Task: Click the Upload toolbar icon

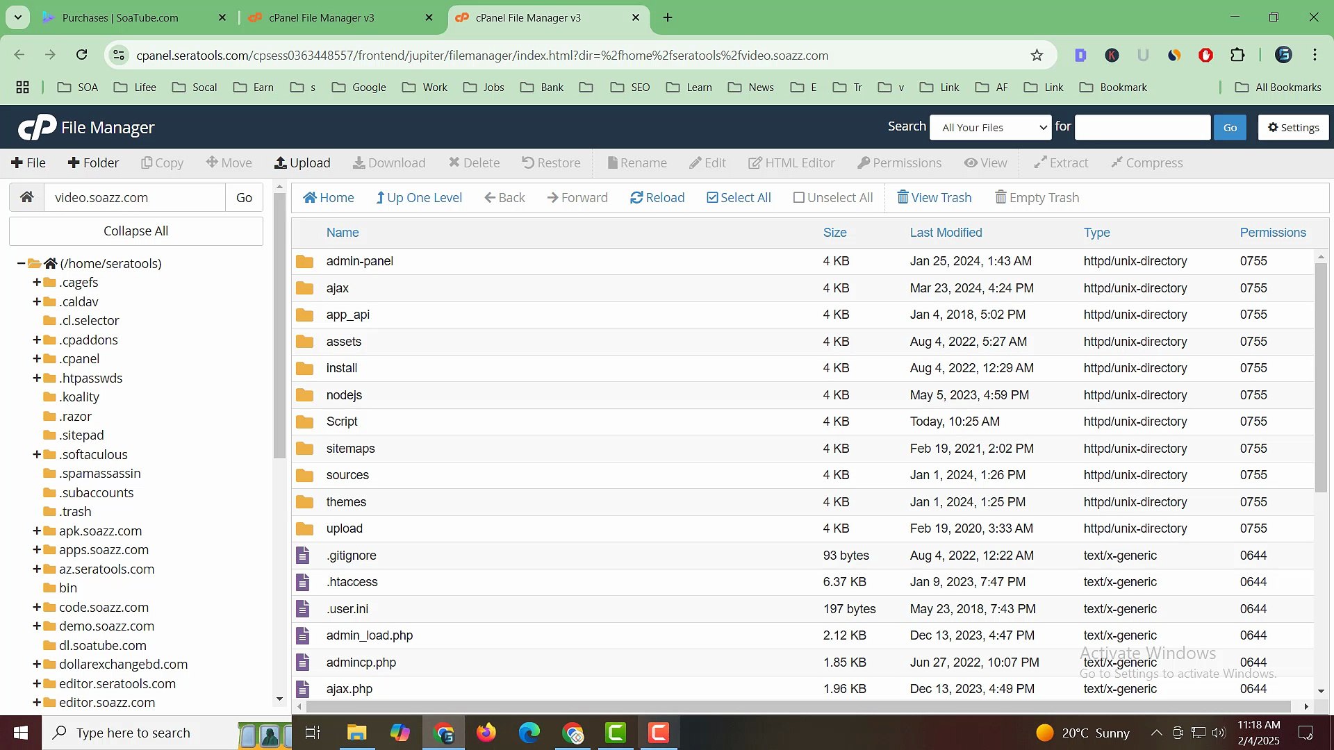Action: pyautogui.click(x=281, y=162)
